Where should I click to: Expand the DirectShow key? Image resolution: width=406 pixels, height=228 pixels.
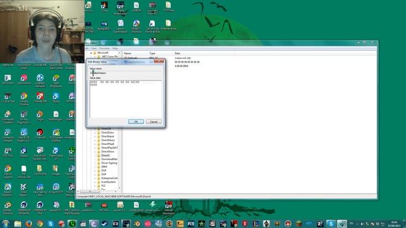[x=95, y=151]
